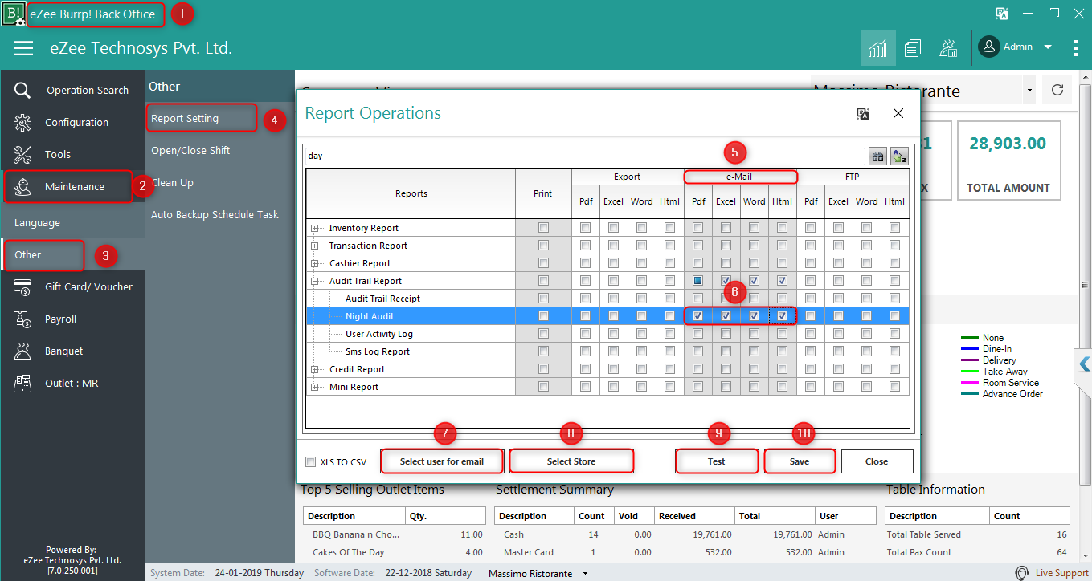1092x581 pixels.
Task: Click in the report search field
Action: click(585, 156)
